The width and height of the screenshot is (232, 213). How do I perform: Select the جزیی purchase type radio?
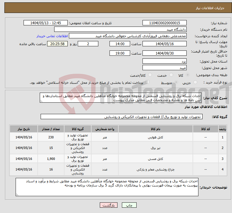[195, 82]
